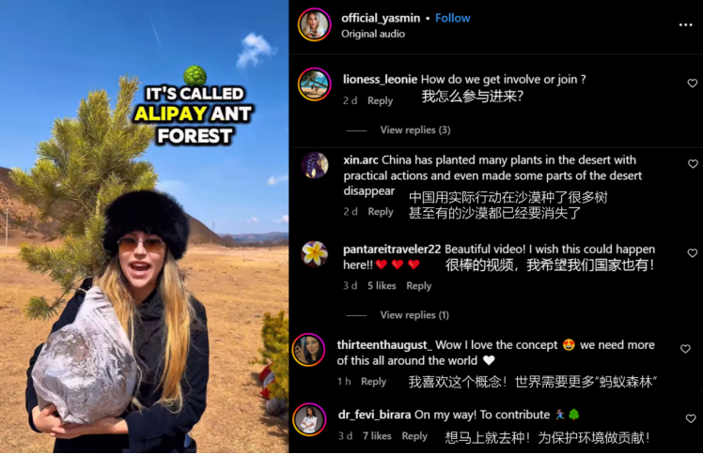Open official_yasmin profile picture

(314, 24)
